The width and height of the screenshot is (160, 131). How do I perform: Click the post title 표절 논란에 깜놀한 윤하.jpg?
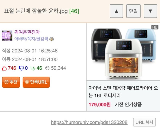point(36,11)
